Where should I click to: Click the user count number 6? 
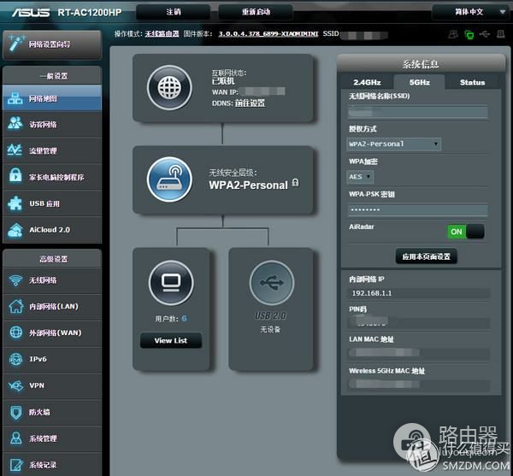pos(184,319)
